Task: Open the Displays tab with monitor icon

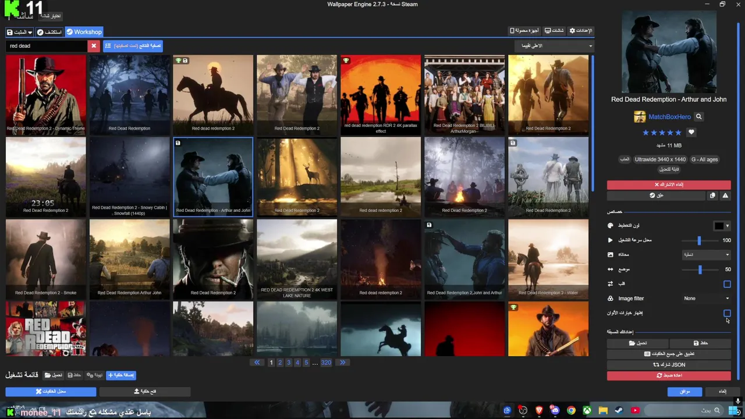Action: 554,31
